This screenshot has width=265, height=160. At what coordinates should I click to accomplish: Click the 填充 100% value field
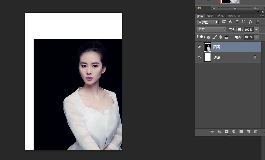click(248, 37)
